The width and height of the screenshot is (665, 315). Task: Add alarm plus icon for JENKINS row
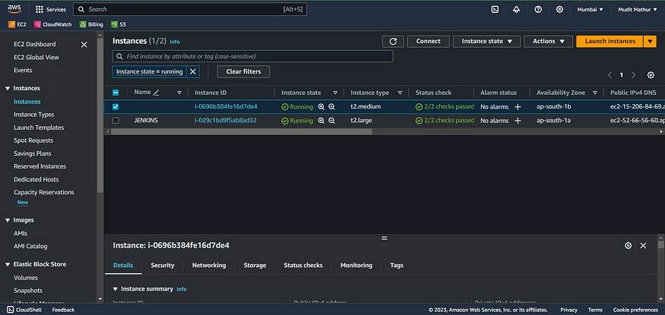(518, 121)
